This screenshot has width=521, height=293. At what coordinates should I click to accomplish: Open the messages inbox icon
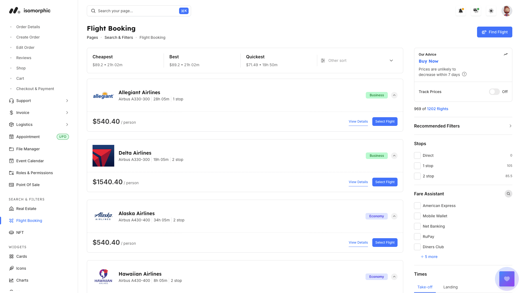[x=476, y=11]
